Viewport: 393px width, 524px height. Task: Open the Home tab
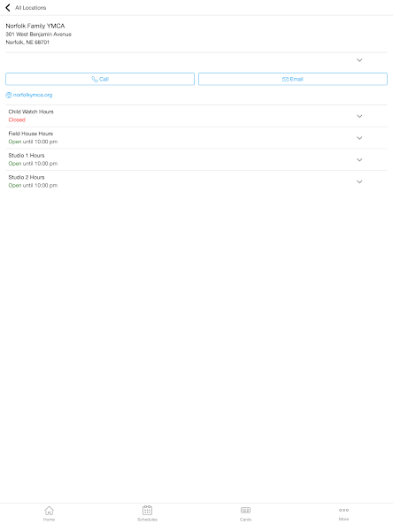[49, 513]
